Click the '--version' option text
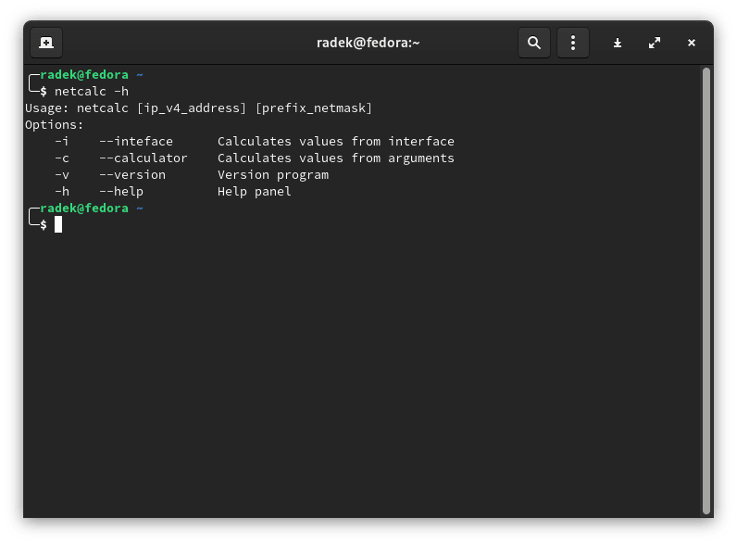Screen dimensions: 737x544 coord(132,174)
